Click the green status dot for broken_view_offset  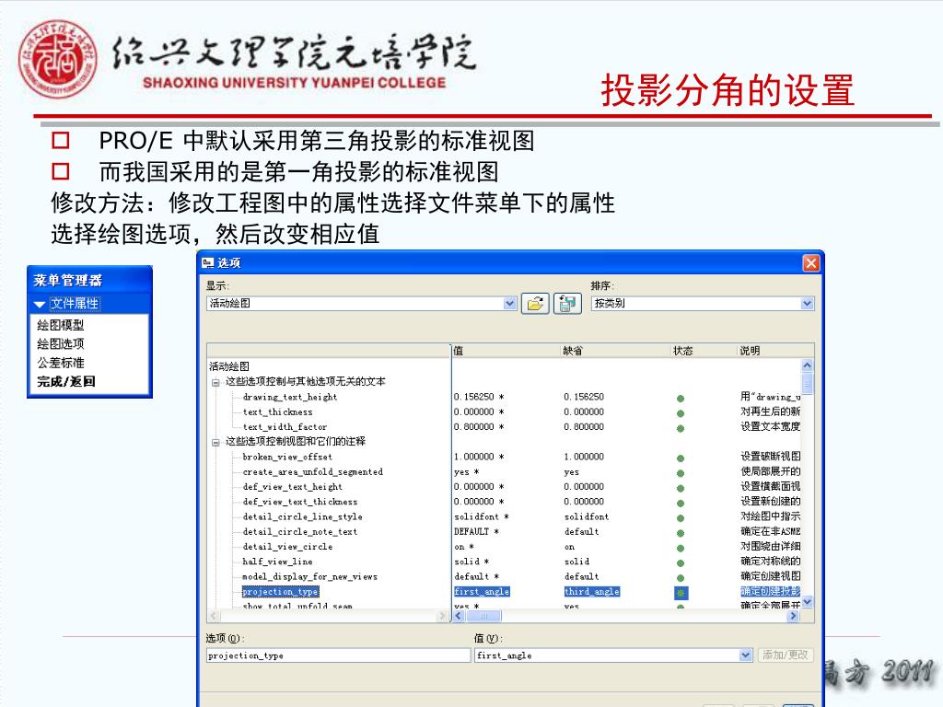click(x=681, y=458)
